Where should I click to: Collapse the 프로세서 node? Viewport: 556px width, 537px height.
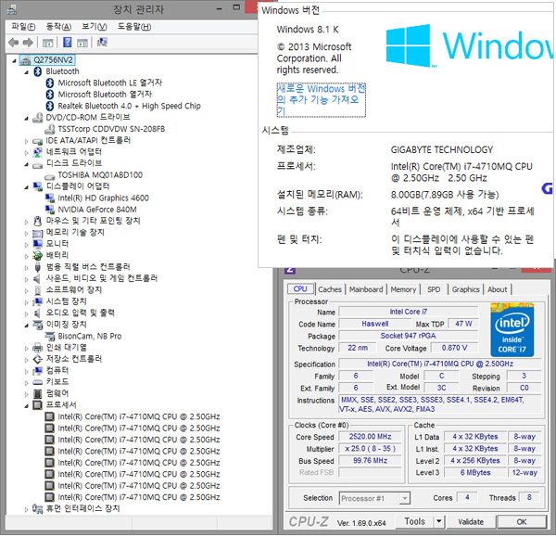click(x=27, y=406)
